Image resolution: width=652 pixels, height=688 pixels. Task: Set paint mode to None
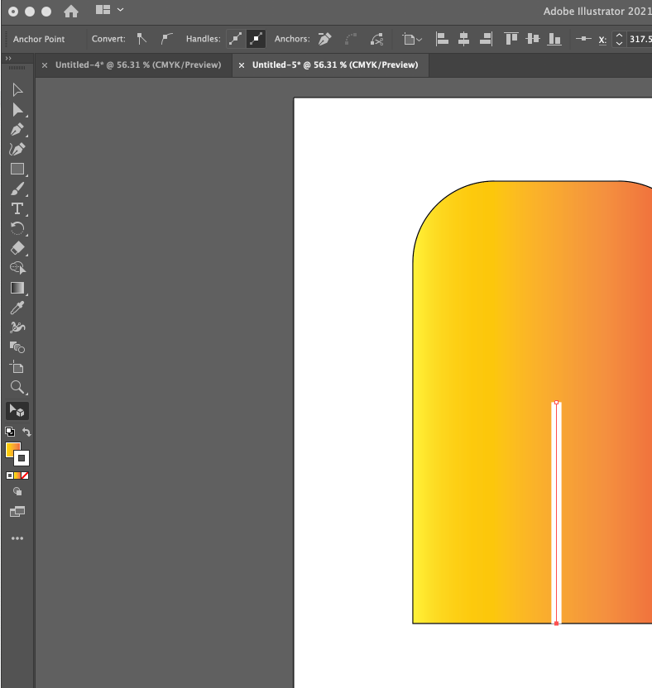pos(25,475)
